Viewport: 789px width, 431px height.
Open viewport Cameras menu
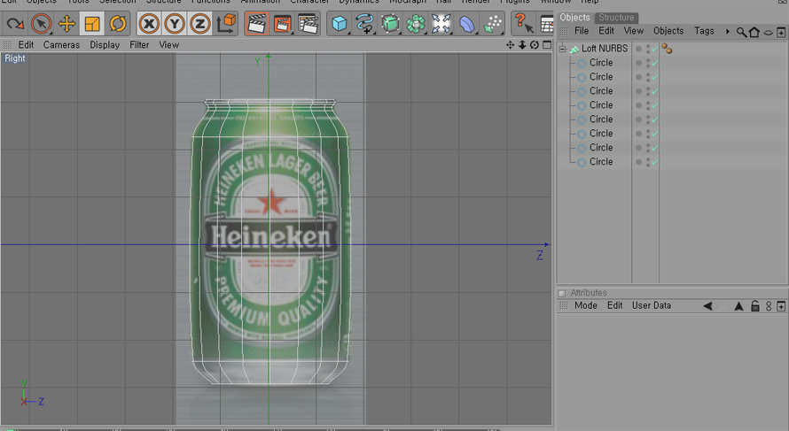coord(61,45)
